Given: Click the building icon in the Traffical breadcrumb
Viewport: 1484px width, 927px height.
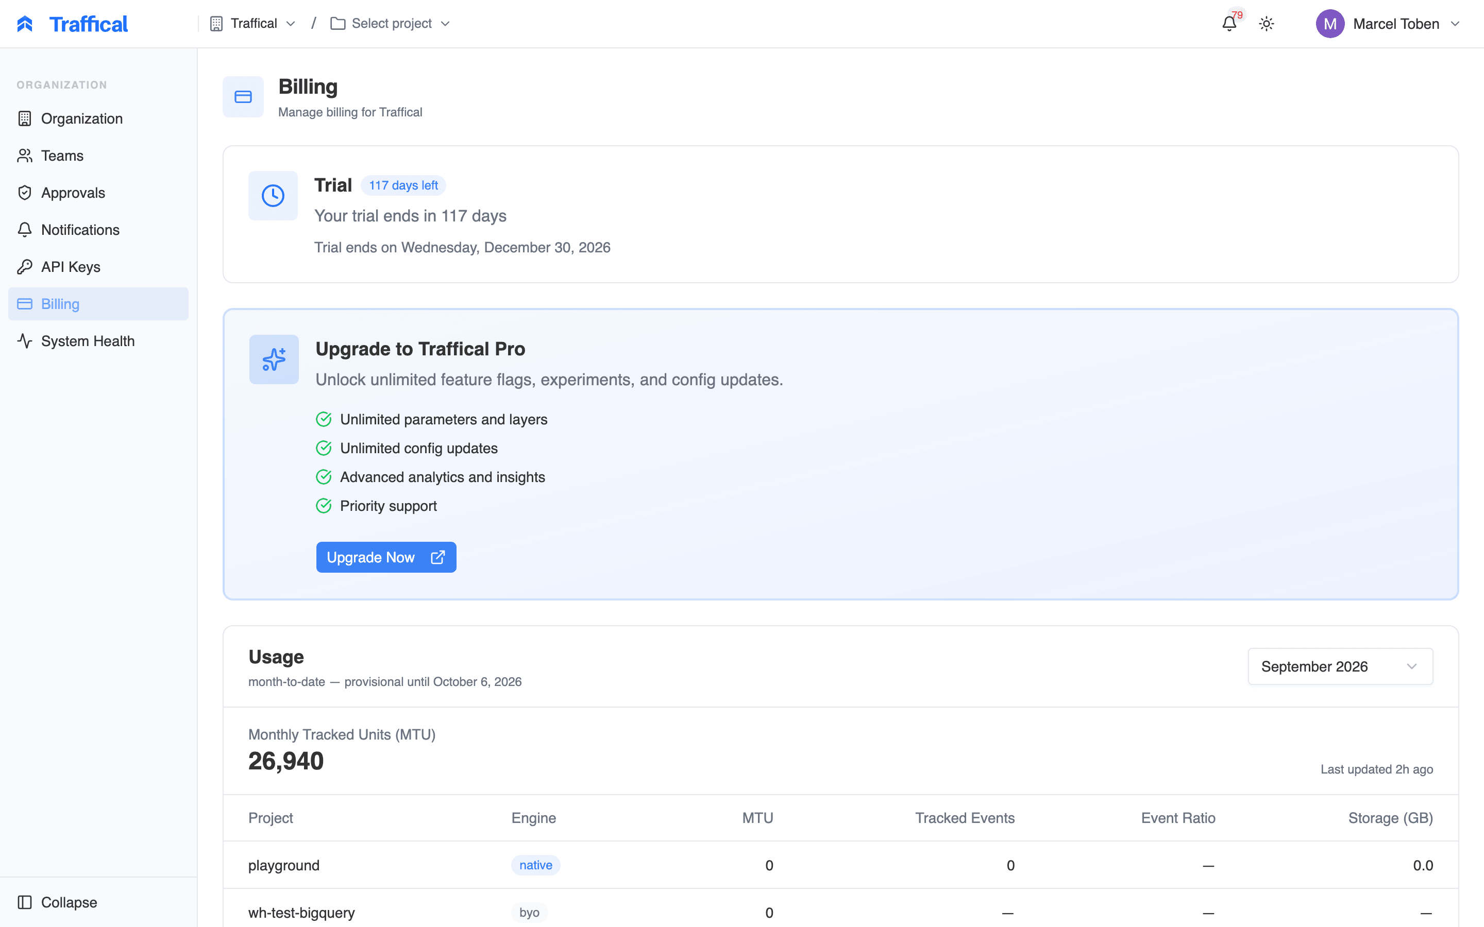Looking at the screenshot, I should pos(216,24).
